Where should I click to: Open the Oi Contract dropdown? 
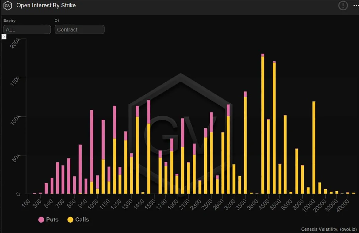click(x=79, y=29)
